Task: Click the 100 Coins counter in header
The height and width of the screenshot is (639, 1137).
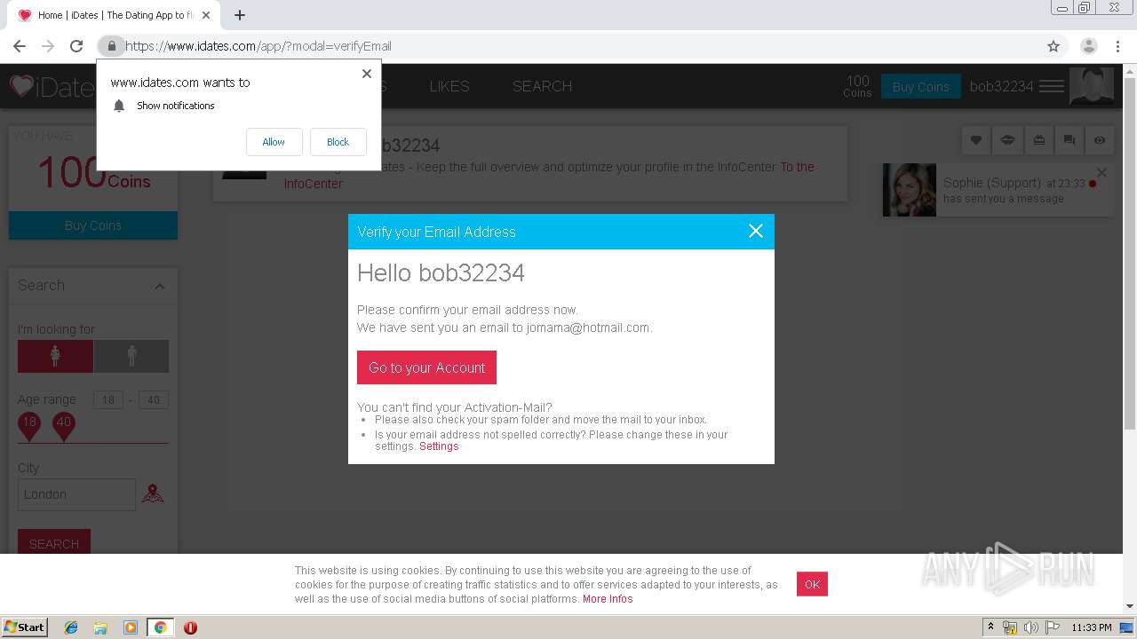Action: [x=857, y=86]
